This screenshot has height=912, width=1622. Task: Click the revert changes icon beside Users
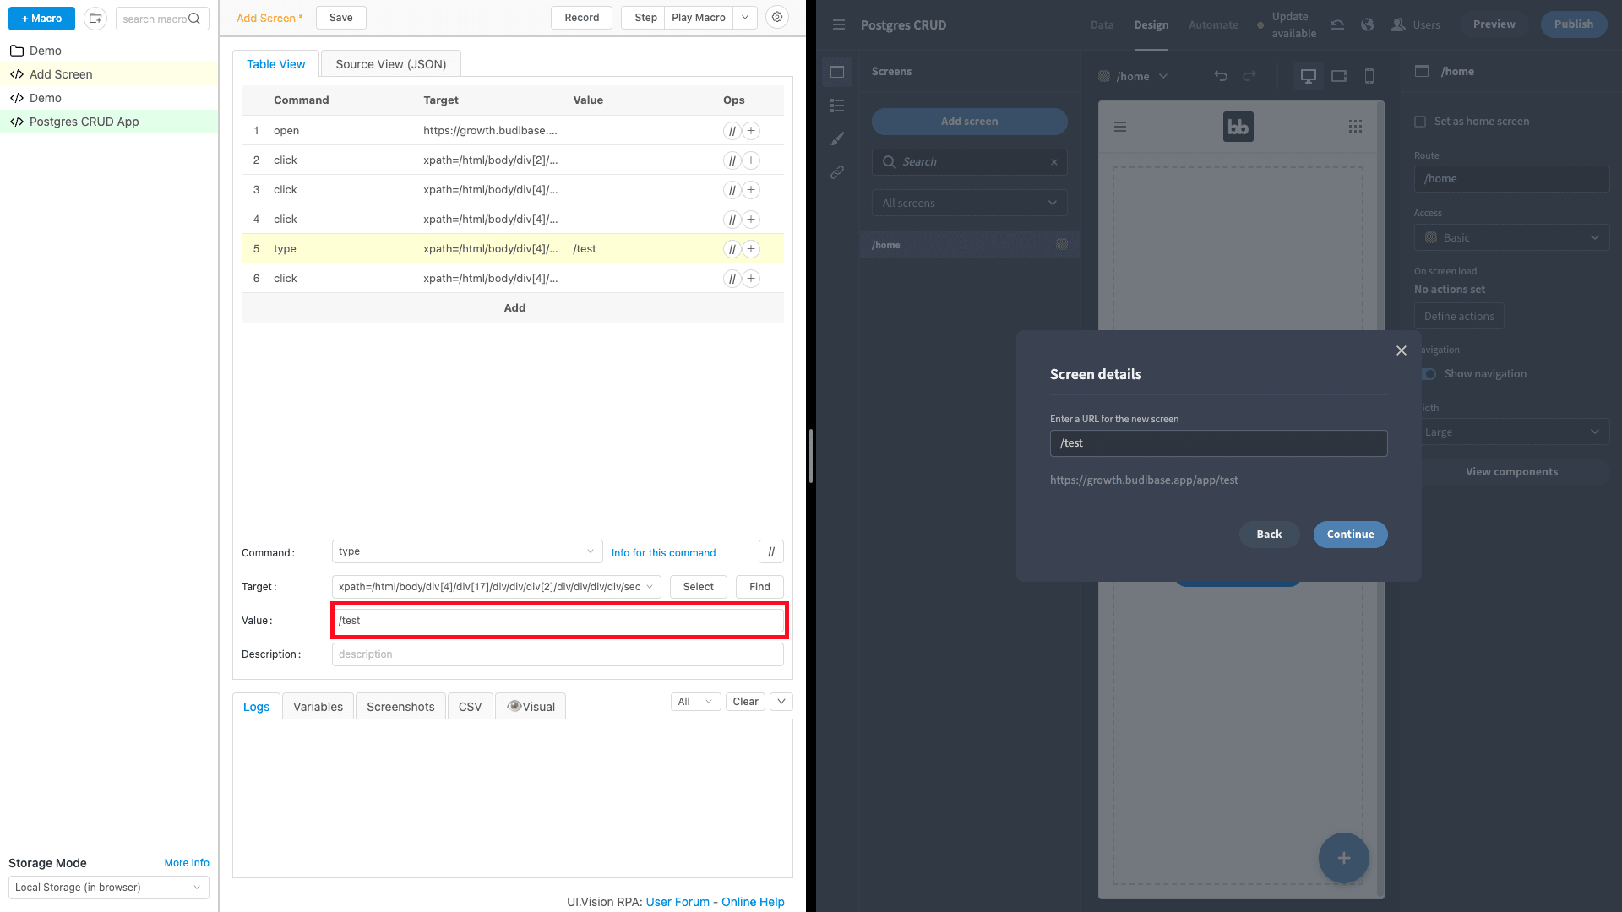(x=1337, y=24)
